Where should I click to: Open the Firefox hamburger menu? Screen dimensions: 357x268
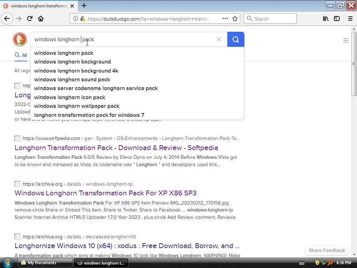click(x=350, y=19)
